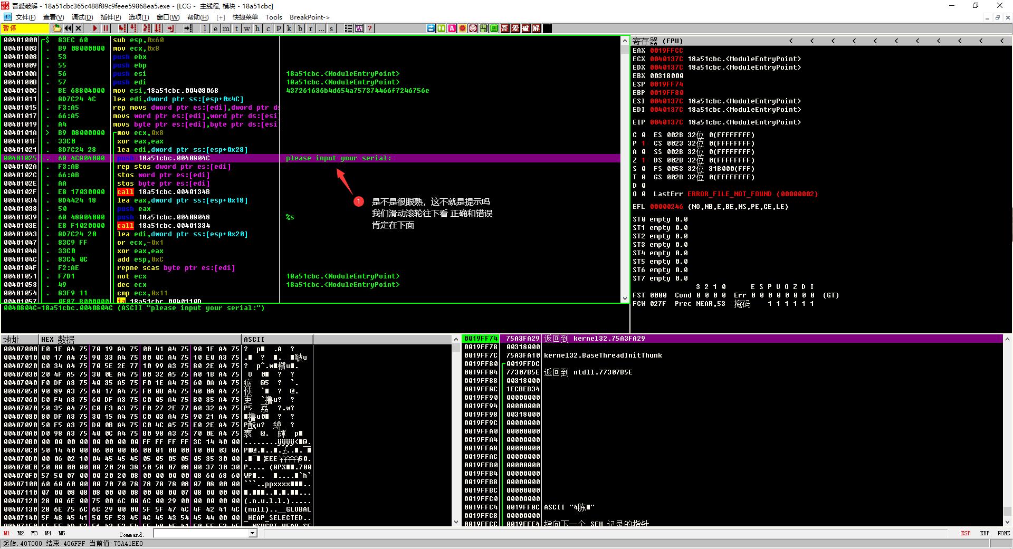
Task: Click the green window layout plugin icon
Action: click(x=494, y=28)
